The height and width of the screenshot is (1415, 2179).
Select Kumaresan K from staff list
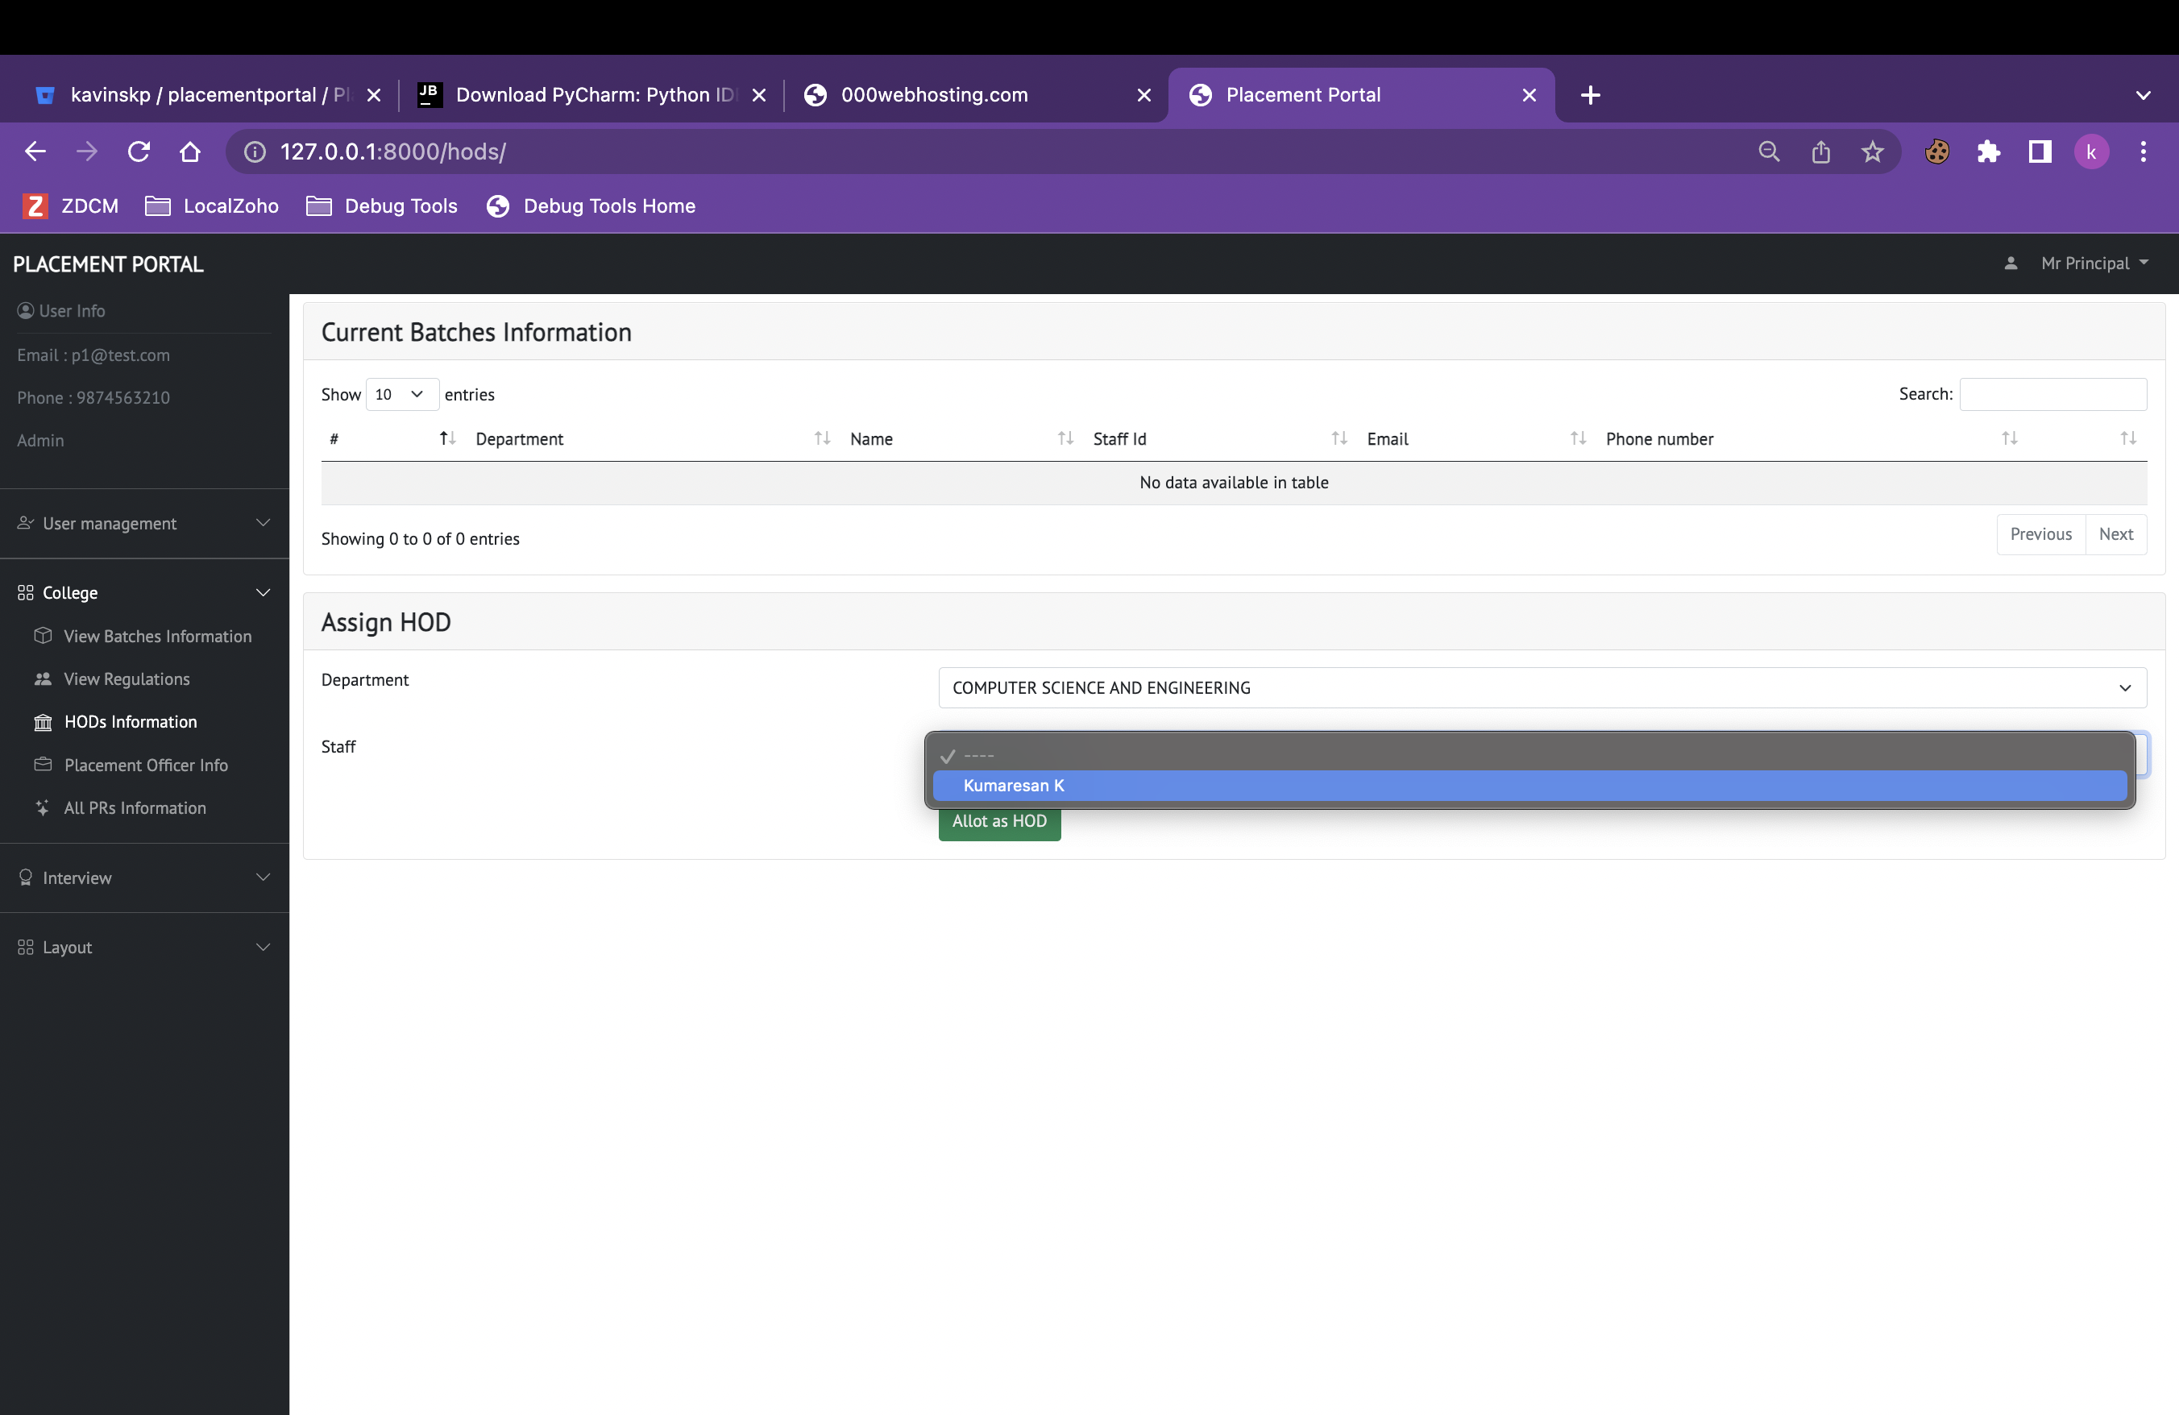1529,786
